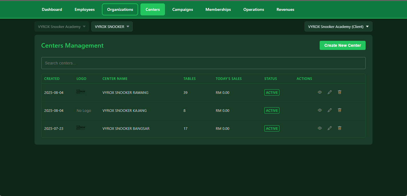Click inside the Search centers field
This screenshot has height=196, width=407.
[203, 63]
